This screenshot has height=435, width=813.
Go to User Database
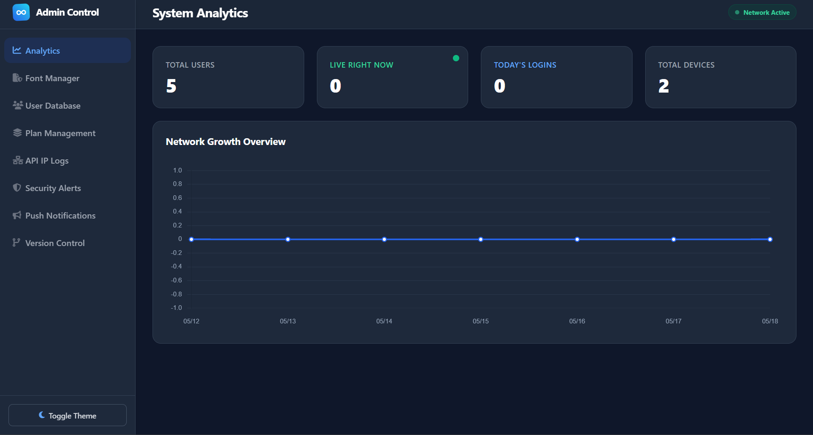[x=67, y=105]
